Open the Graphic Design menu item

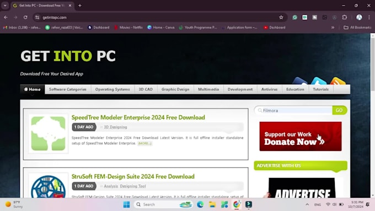(175, 89)
